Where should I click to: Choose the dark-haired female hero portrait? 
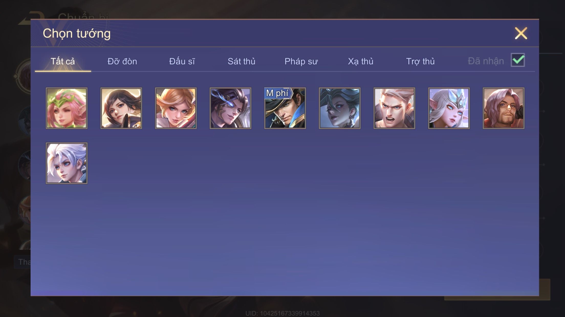click(121, 108)
